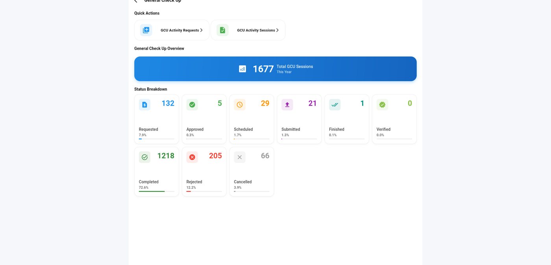The image size is (551, 265).
Task: Click the Approved count 5
Action: [220, 103]
